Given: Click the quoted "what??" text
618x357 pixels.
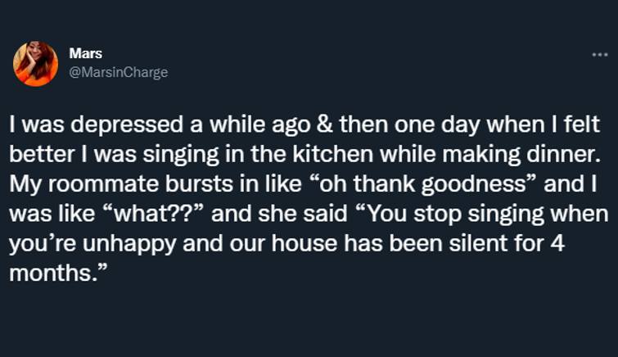Looking at the screenshot, I should pyautogui.click(x=155, y=214).
